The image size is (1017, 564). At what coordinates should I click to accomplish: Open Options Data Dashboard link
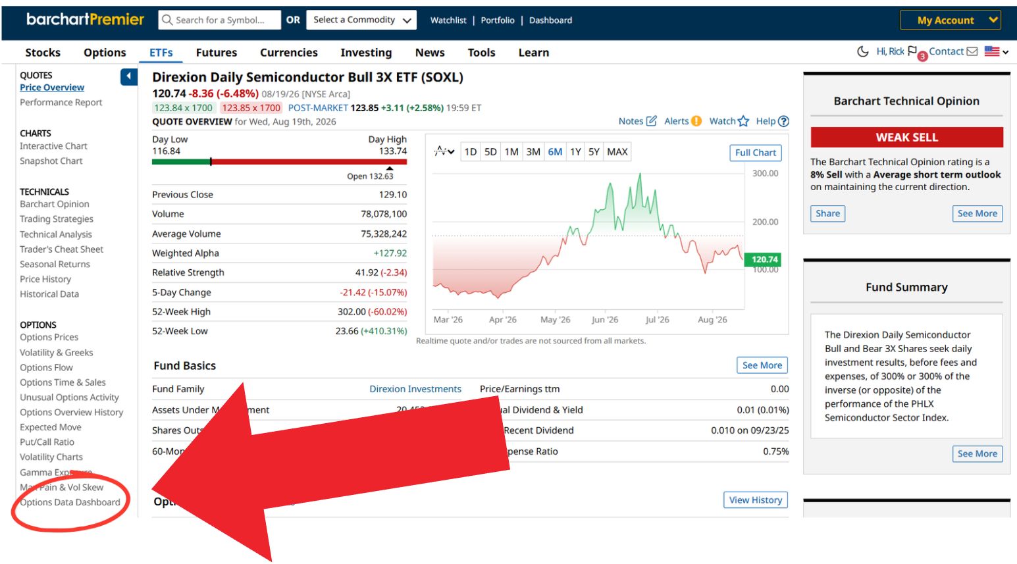point(70,502)
